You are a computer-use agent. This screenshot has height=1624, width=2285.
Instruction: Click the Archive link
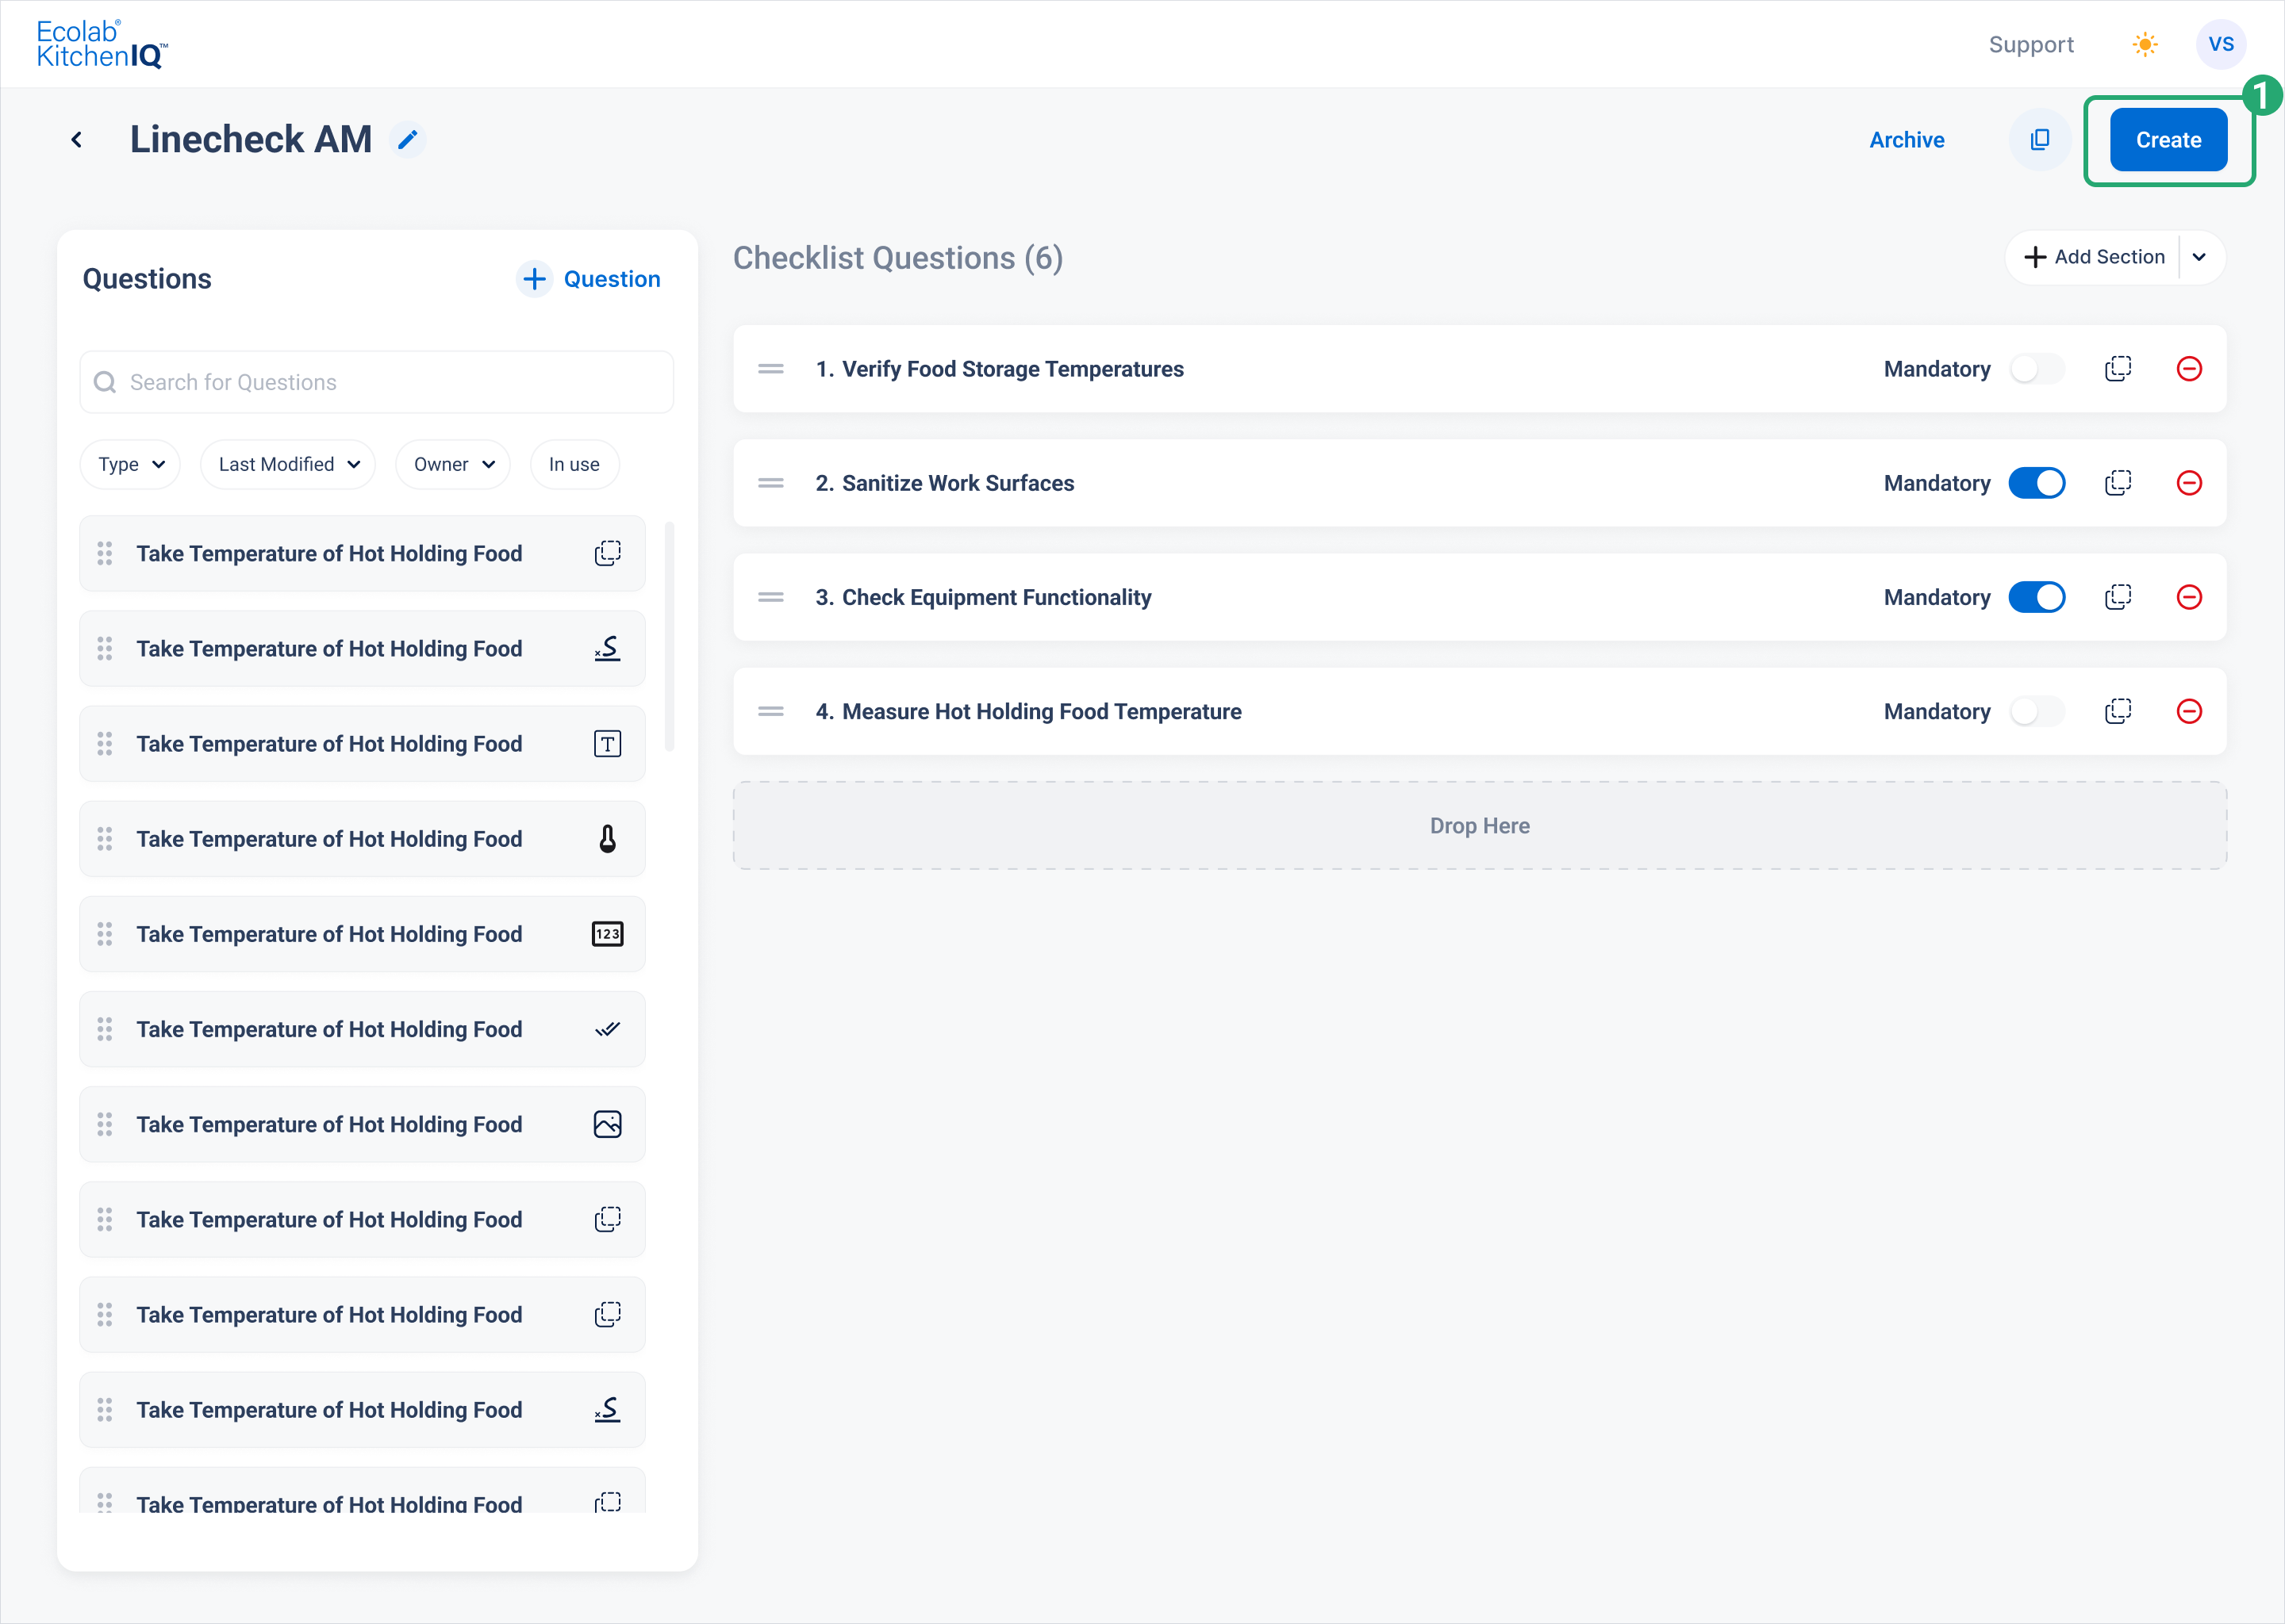pos(1907,140)
